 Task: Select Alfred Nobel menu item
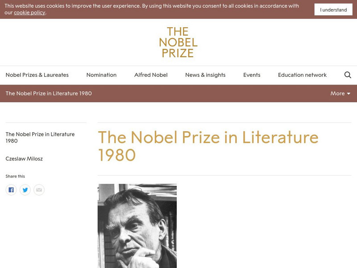pos(151,75)
